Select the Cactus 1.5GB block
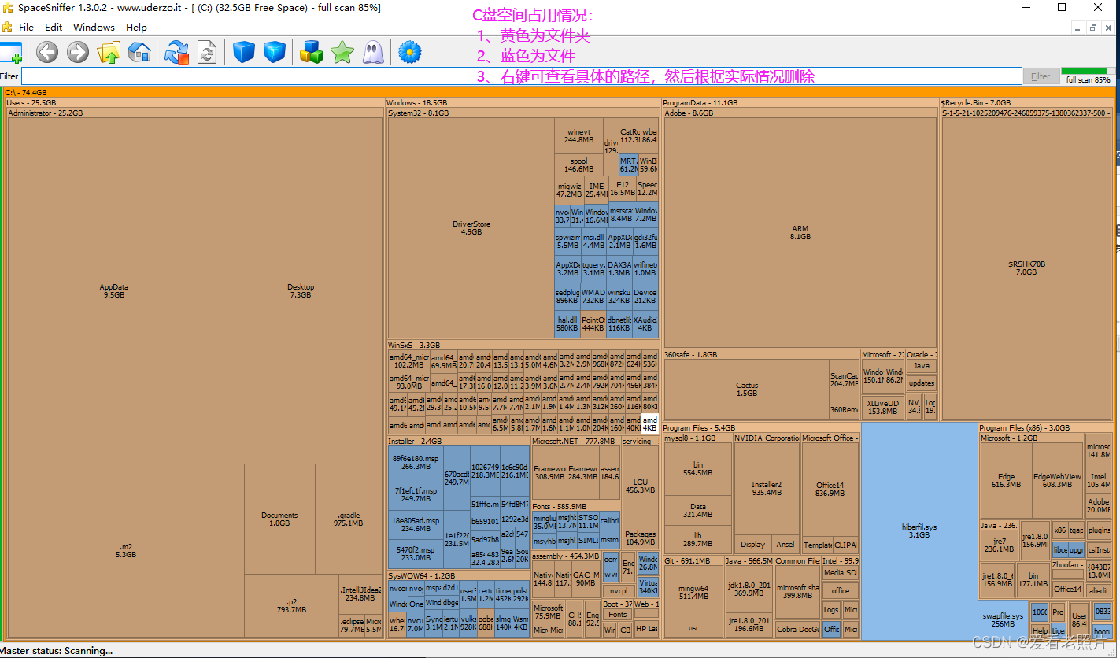 [747, 390]
